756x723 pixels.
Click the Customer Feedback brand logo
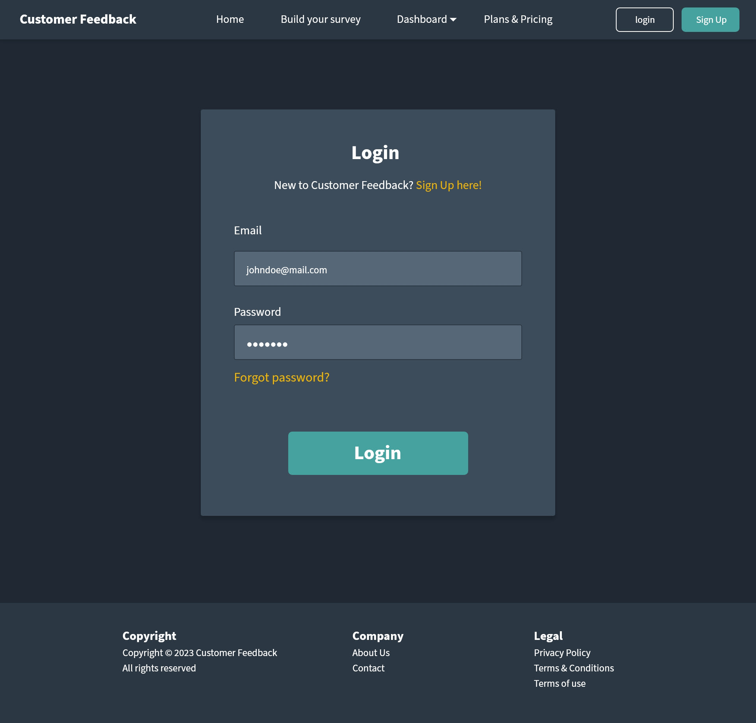(x=78, y=19)
